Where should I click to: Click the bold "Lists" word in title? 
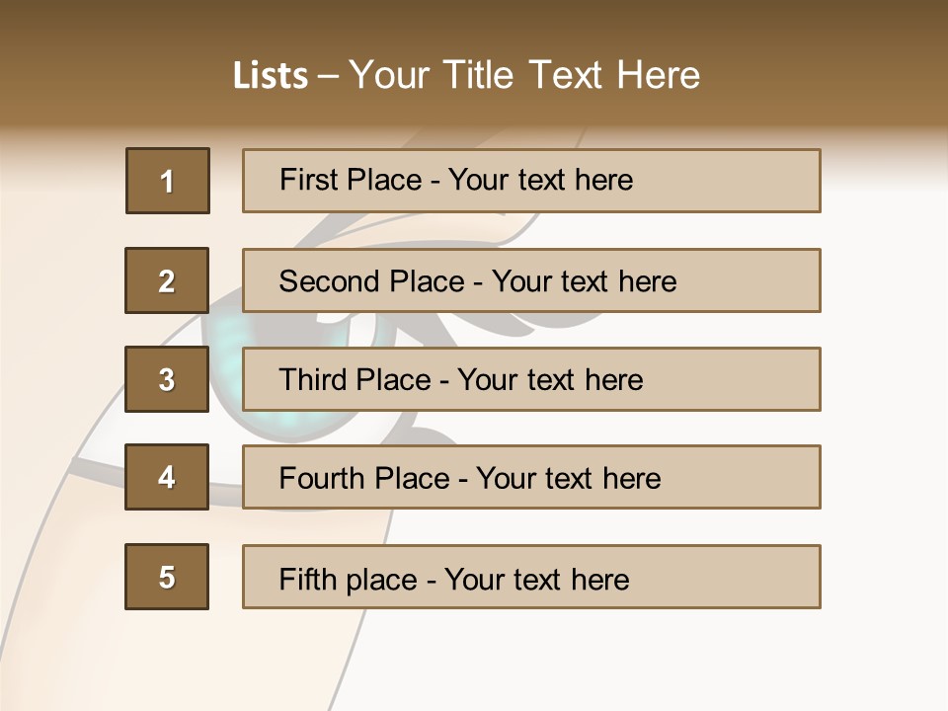271,76
